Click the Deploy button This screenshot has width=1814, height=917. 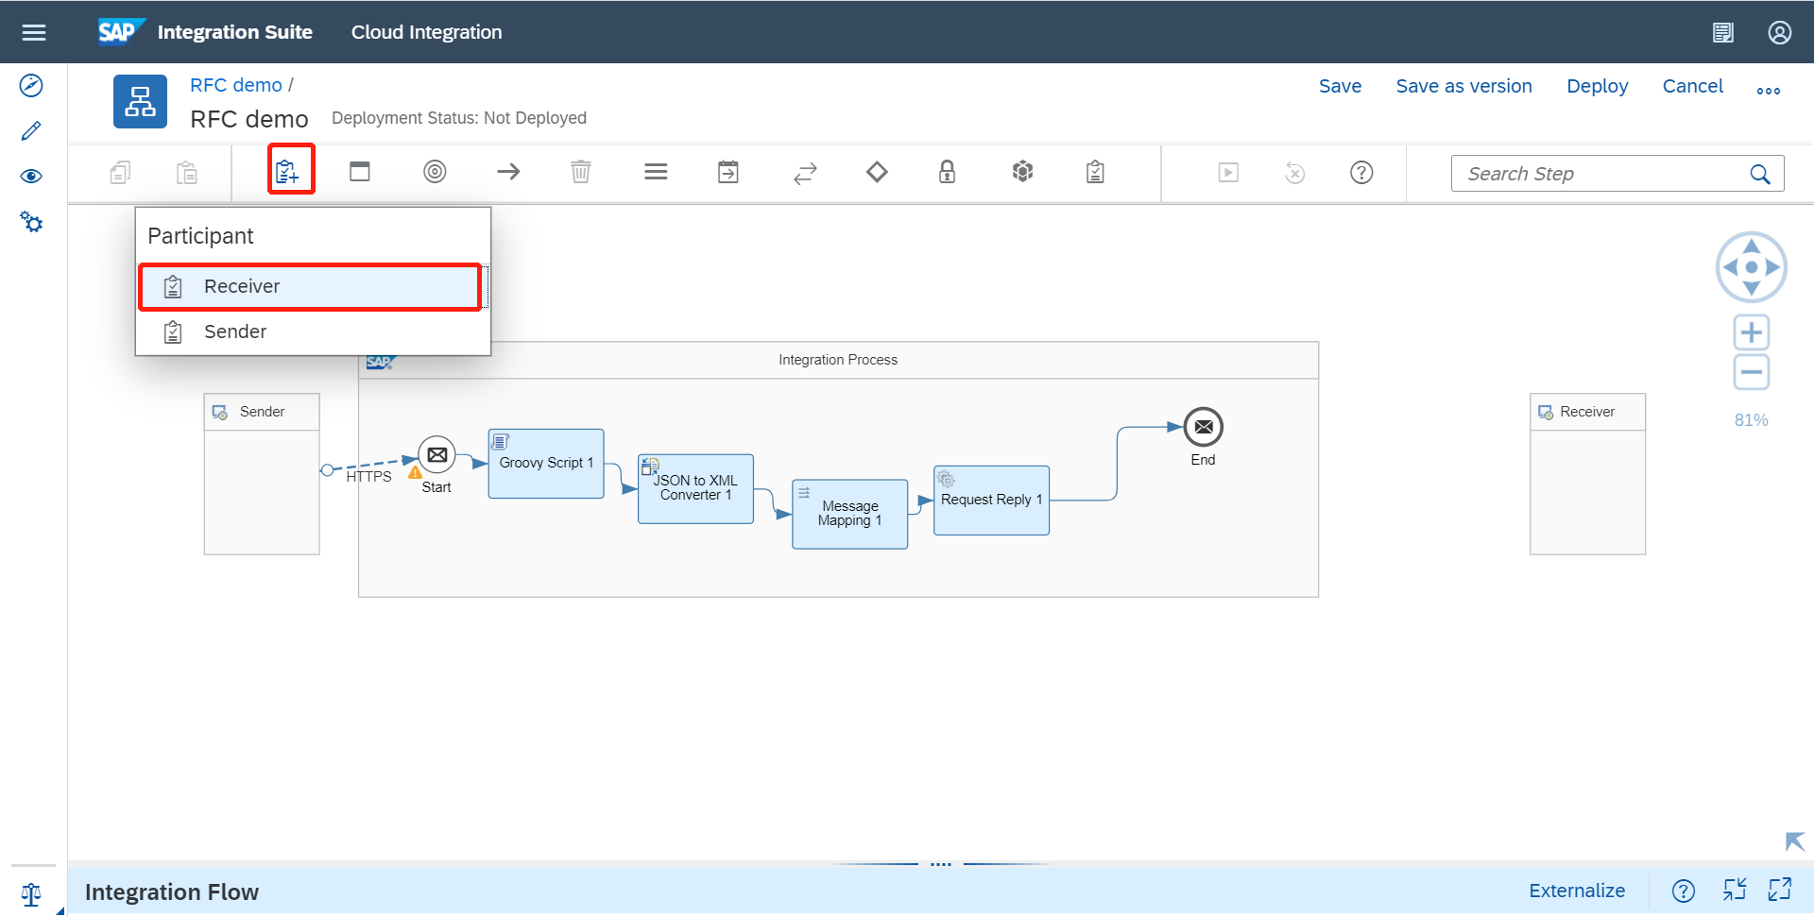pyautogui.click(x=1597, y=86)
